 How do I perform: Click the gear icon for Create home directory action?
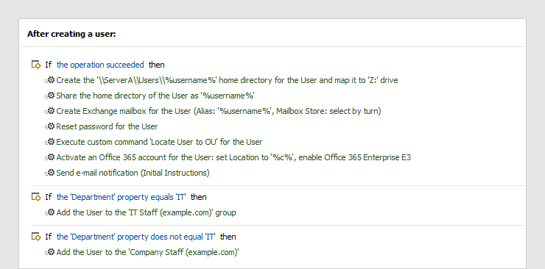(51, 80)
